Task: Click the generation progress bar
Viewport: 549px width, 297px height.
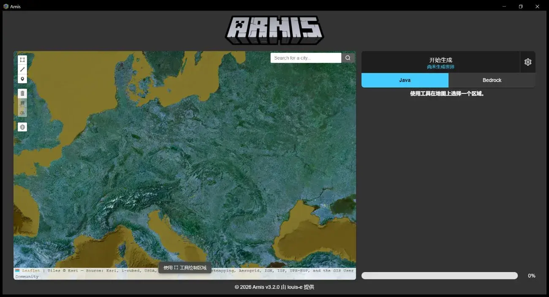Action: (440, 275)
